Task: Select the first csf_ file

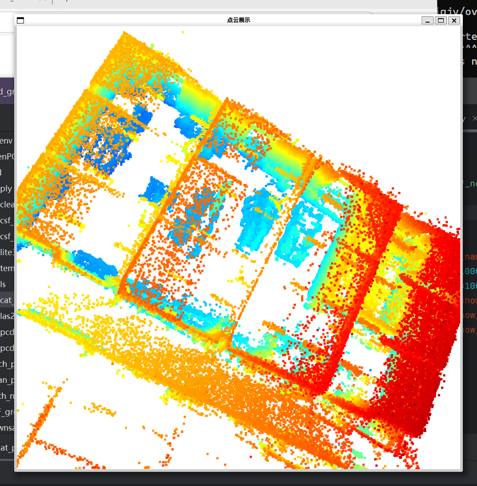Action: tap(6, 220)
